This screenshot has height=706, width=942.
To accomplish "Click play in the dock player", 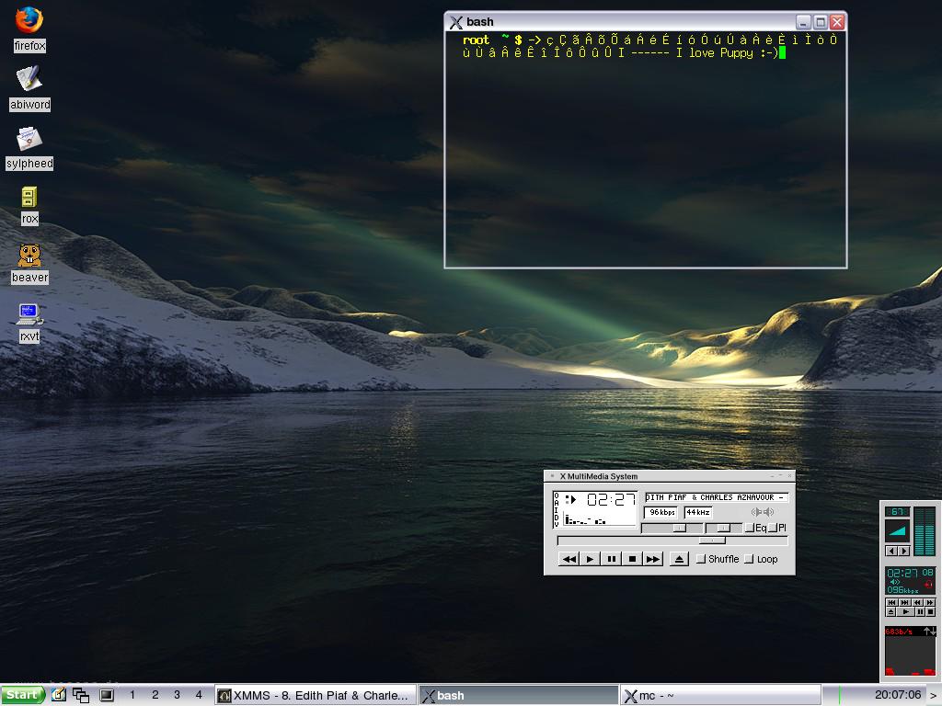I will click(905, 611).
